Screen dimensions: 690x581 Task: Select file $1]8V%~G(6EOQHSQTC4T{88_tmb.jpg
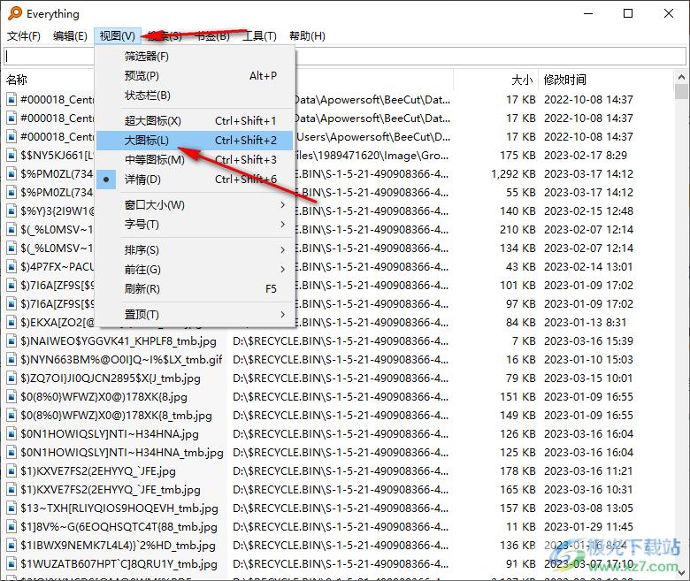119,527
